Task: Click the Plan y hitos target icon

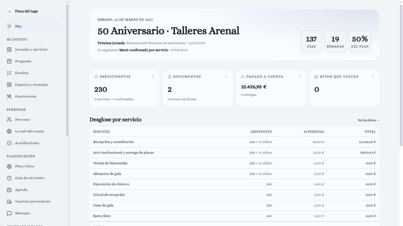Action: [9, 166]
